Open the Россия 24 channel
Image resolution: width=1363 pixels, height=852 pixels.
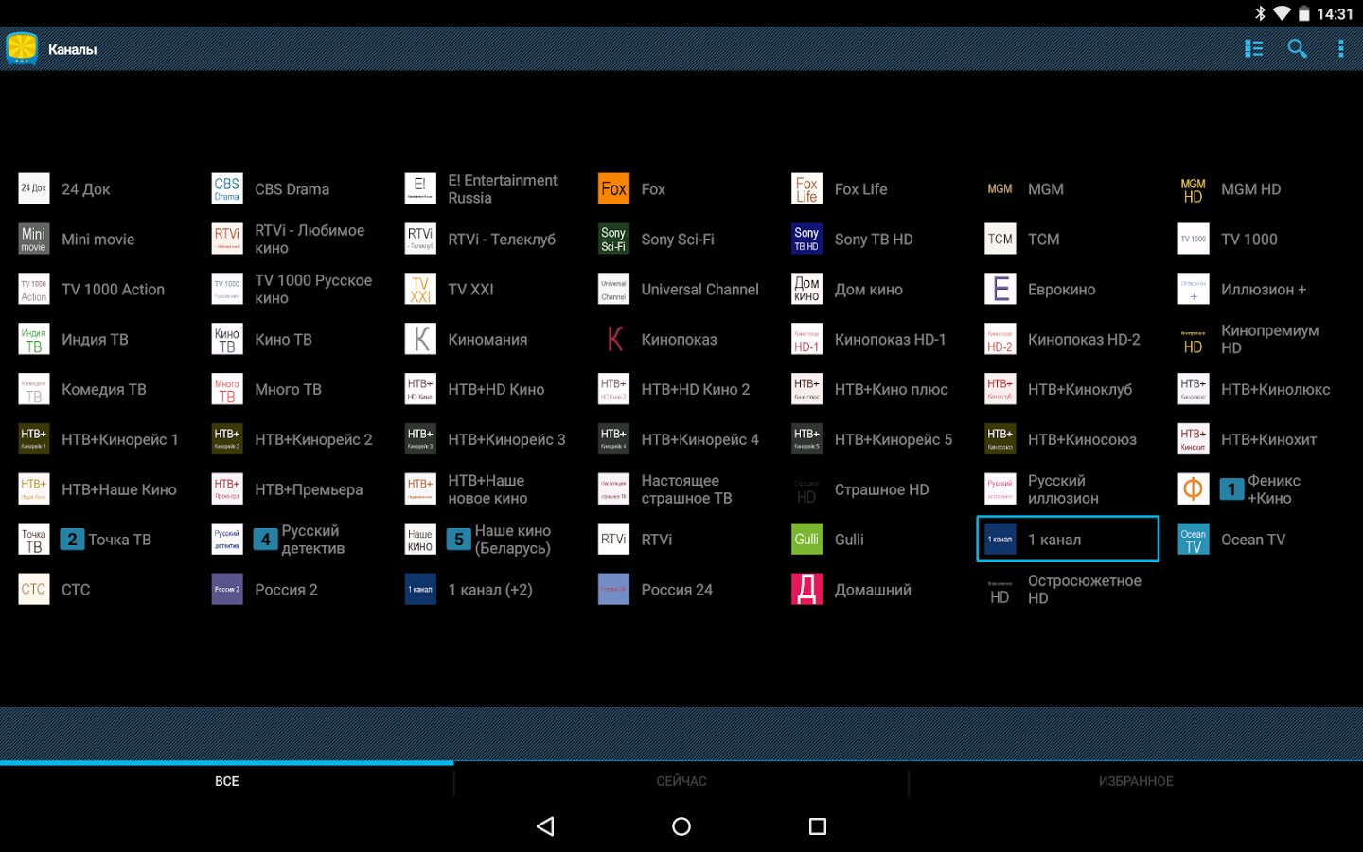point(676,590)
